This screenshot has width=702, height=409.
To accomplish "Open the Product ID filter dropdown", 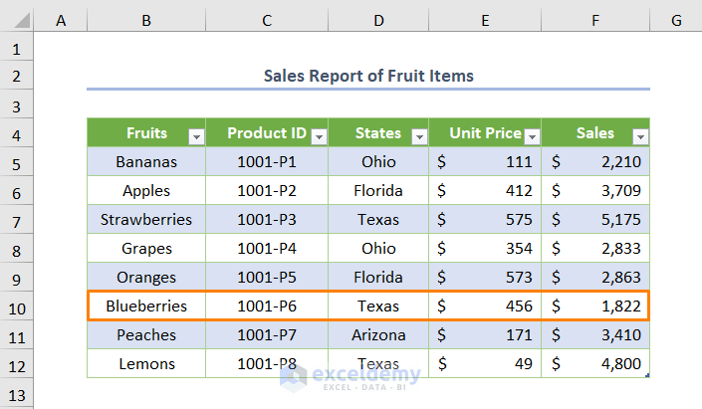I will [318, 136].
